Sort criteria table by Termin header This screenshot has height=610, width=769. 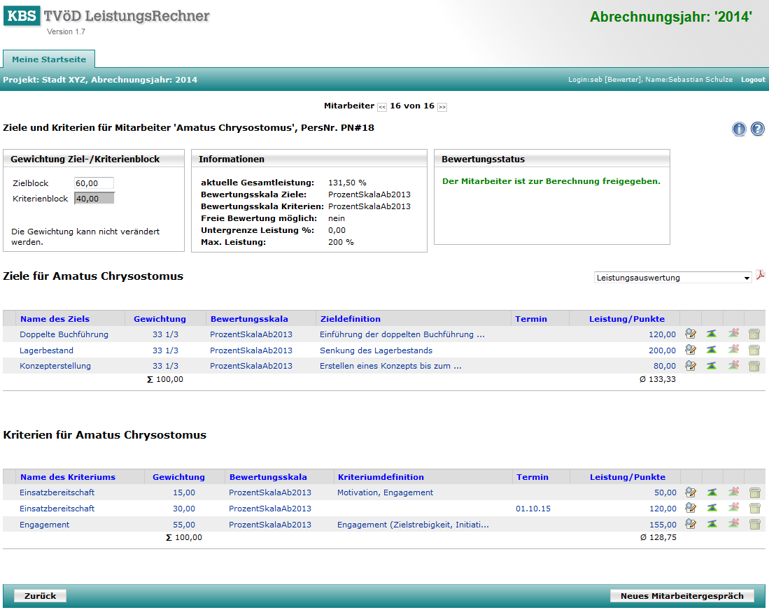[532, 477]
